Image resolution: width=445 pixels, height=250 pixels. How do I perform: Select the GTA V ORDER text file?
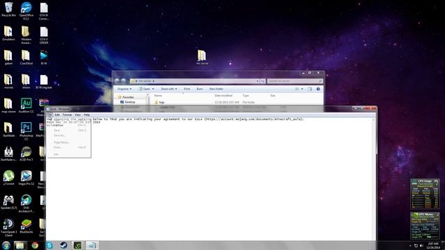click(x=44, y=35)
